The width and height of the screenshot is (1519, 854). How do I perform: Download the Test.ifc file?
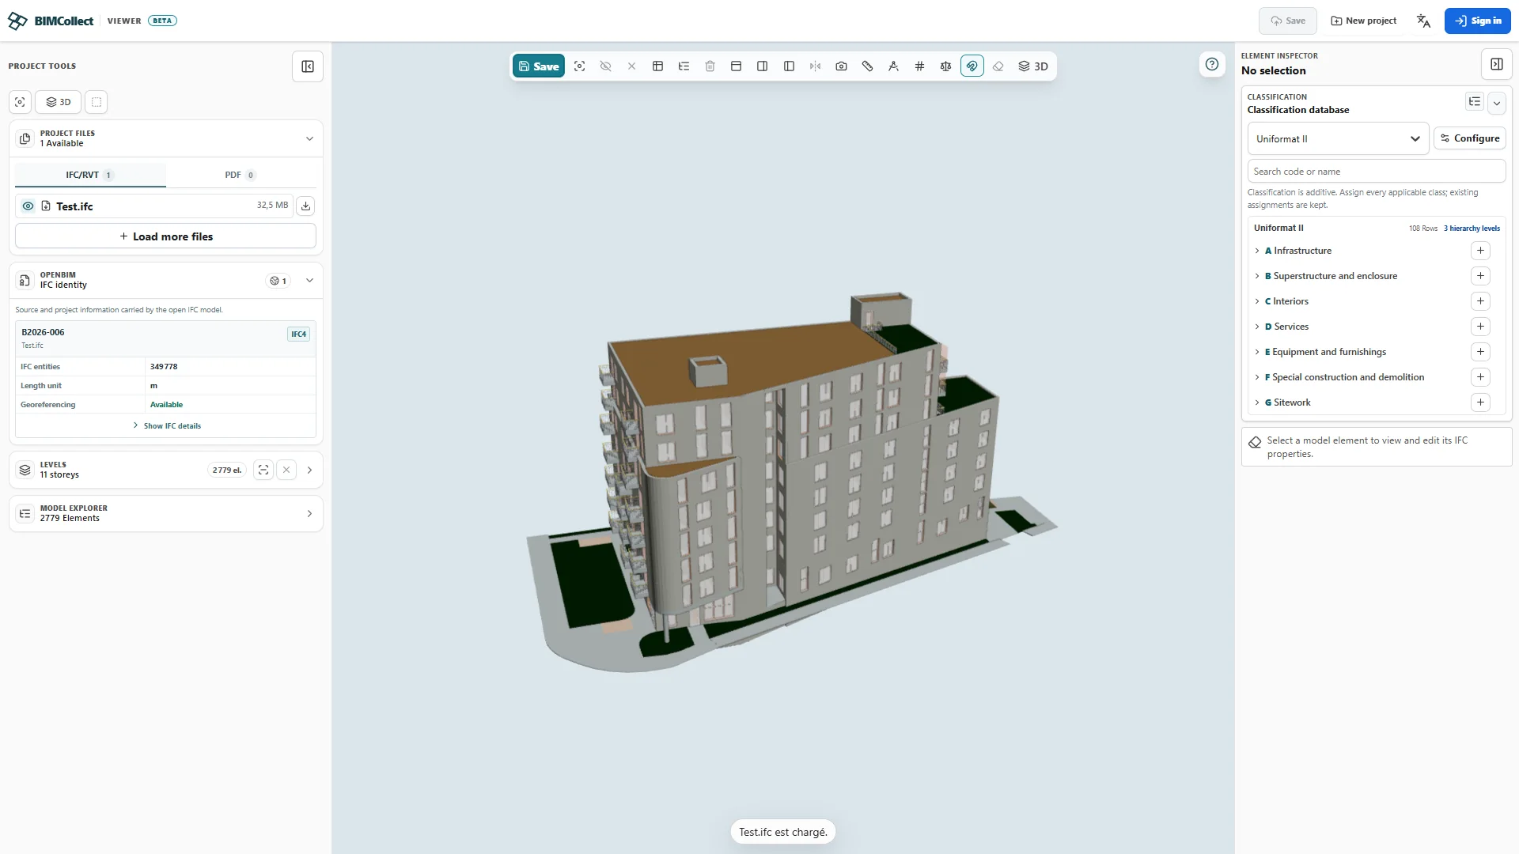click(305, 206)
